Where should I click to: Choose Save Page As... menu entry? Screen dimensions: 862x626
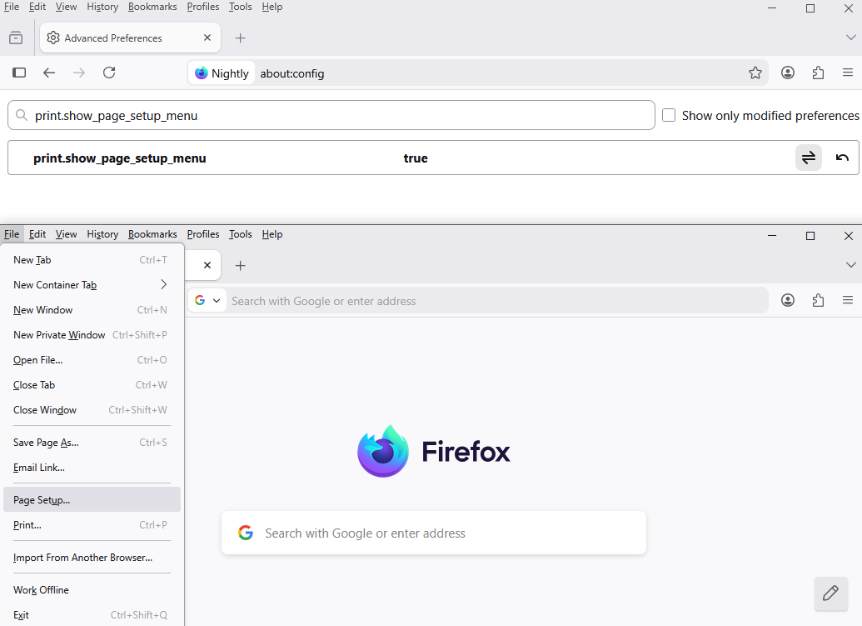pyautogui.click(x=92, y=443)
